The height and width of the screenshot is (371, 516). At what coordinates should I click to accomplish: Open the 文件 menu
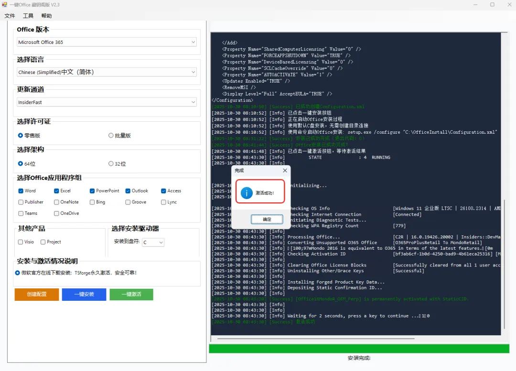[10, 16]
